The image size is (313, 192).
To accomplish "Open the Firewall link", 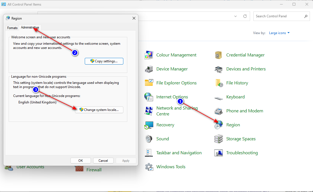I will click(x=94, y=170).
